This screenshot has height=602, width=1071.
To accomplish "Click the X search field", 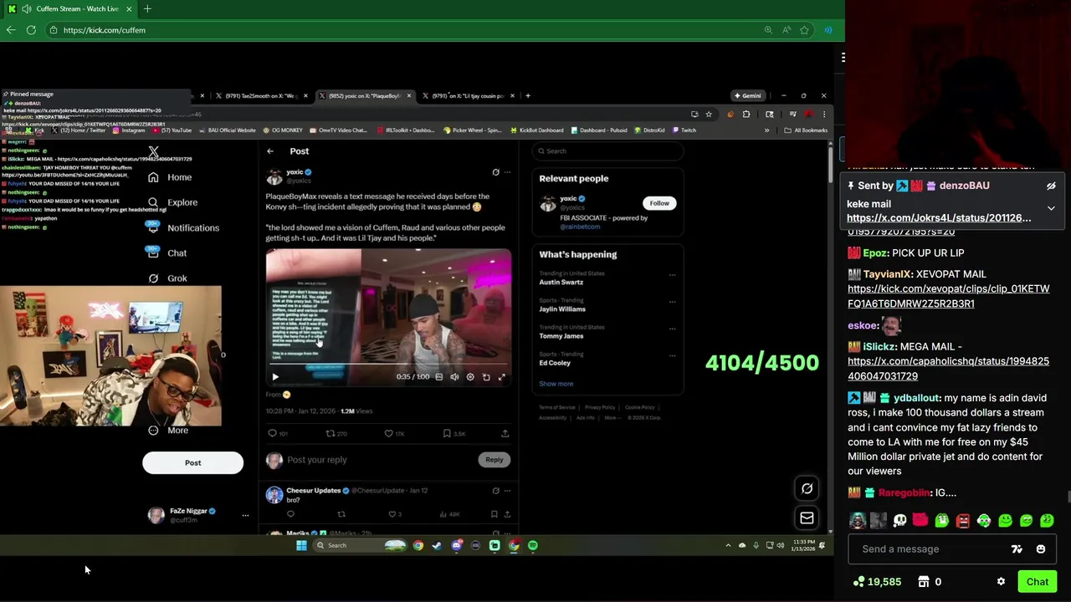I will 607,151.
